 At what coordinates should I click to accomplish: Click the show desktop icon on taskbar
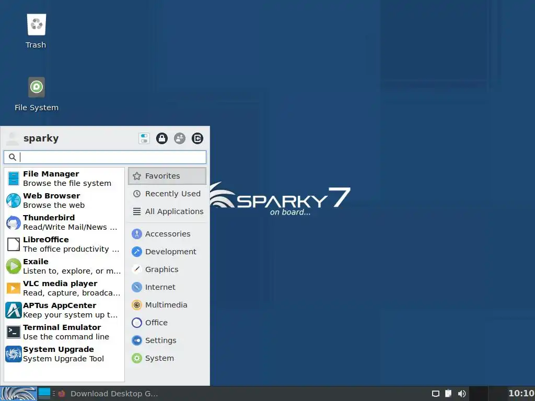click(x=44, y=393)
